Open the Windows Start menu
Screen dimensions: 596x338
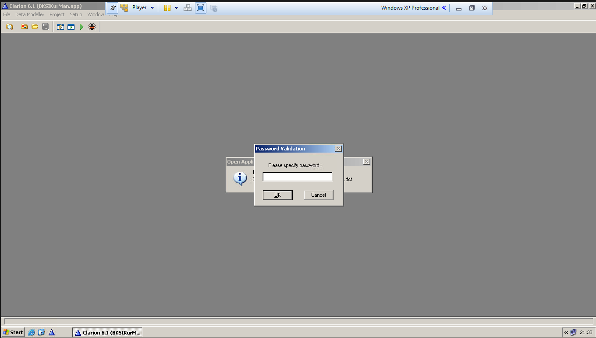coord(13,332)
